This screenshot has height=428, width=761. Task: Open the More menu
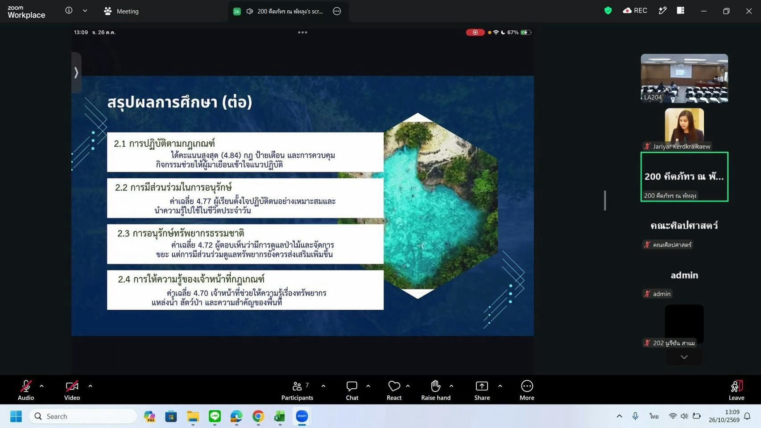pos(527,390)
